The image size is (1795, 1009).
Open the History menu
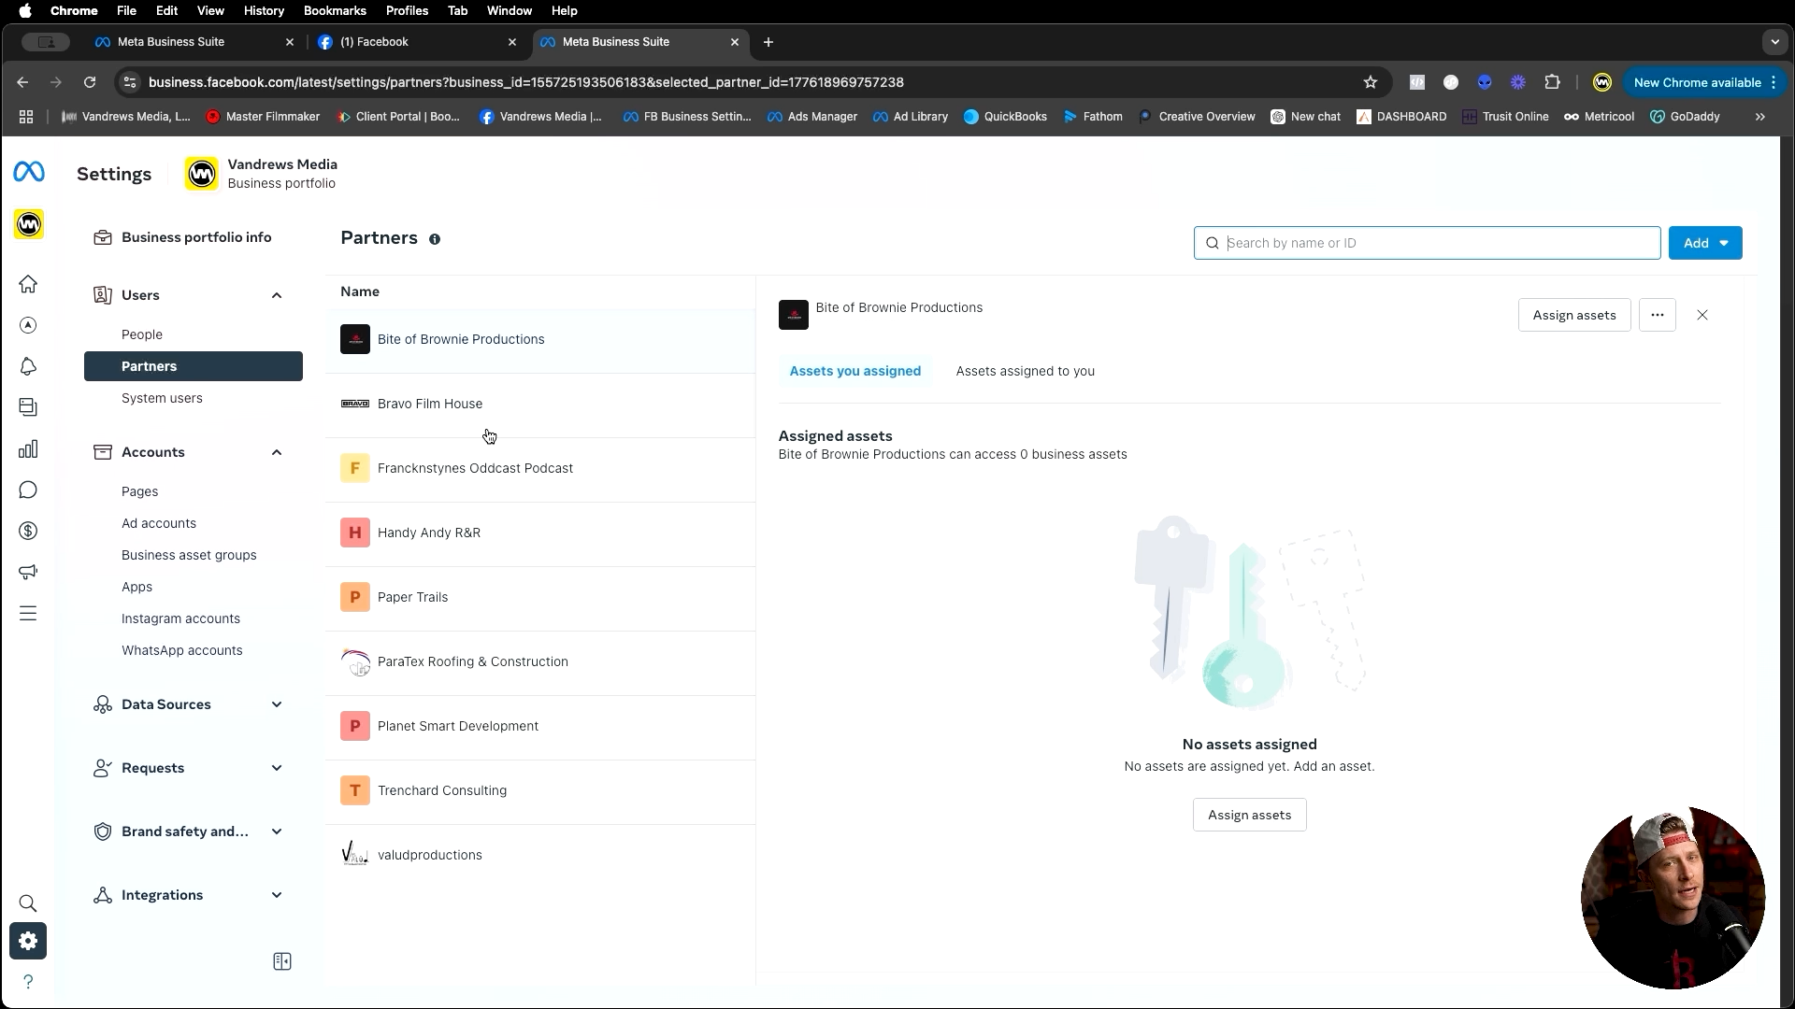coord(264,10)
